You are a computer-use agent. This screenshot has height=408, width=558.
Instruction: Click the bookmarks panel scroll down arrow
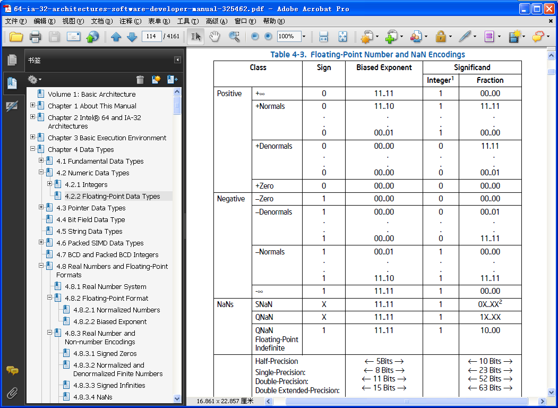177,398
